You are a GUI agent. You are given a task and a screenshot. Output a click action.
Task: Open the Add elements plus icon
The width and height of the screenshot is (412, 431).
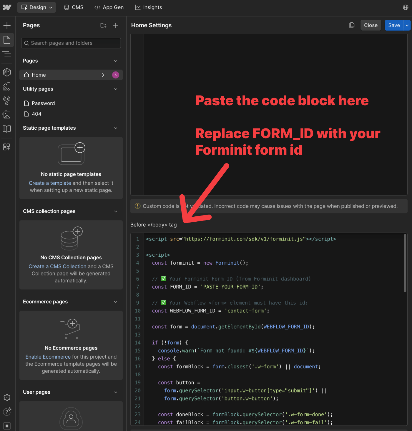pyautogui.click(x=7, y=25)
